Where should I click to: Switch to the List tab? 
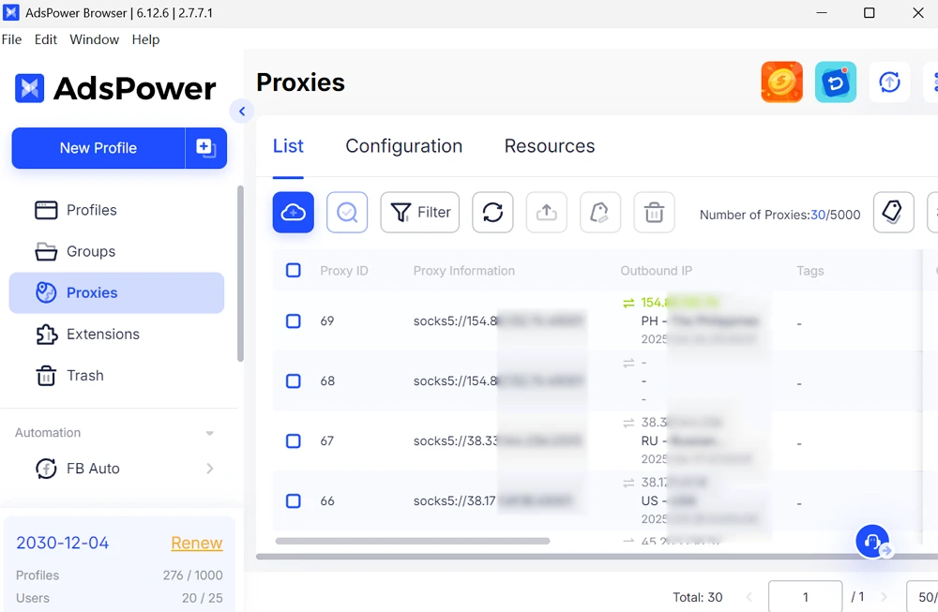pyautogui.click(x=288, y=146)
